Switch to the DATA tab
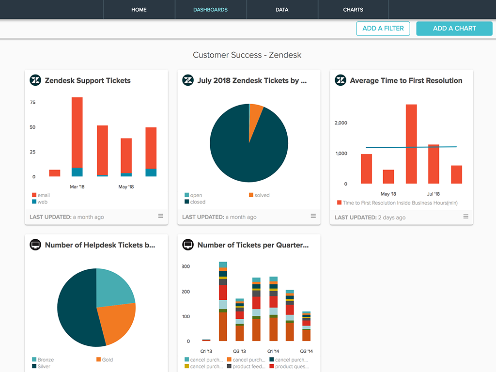The image size is (496, 372). [282, 10]
